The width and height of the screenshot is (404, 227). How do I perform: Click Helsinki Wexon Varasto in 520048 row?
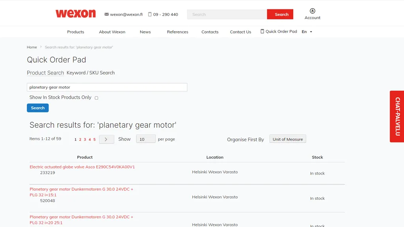pyautogui.click(x=215, y=197)
